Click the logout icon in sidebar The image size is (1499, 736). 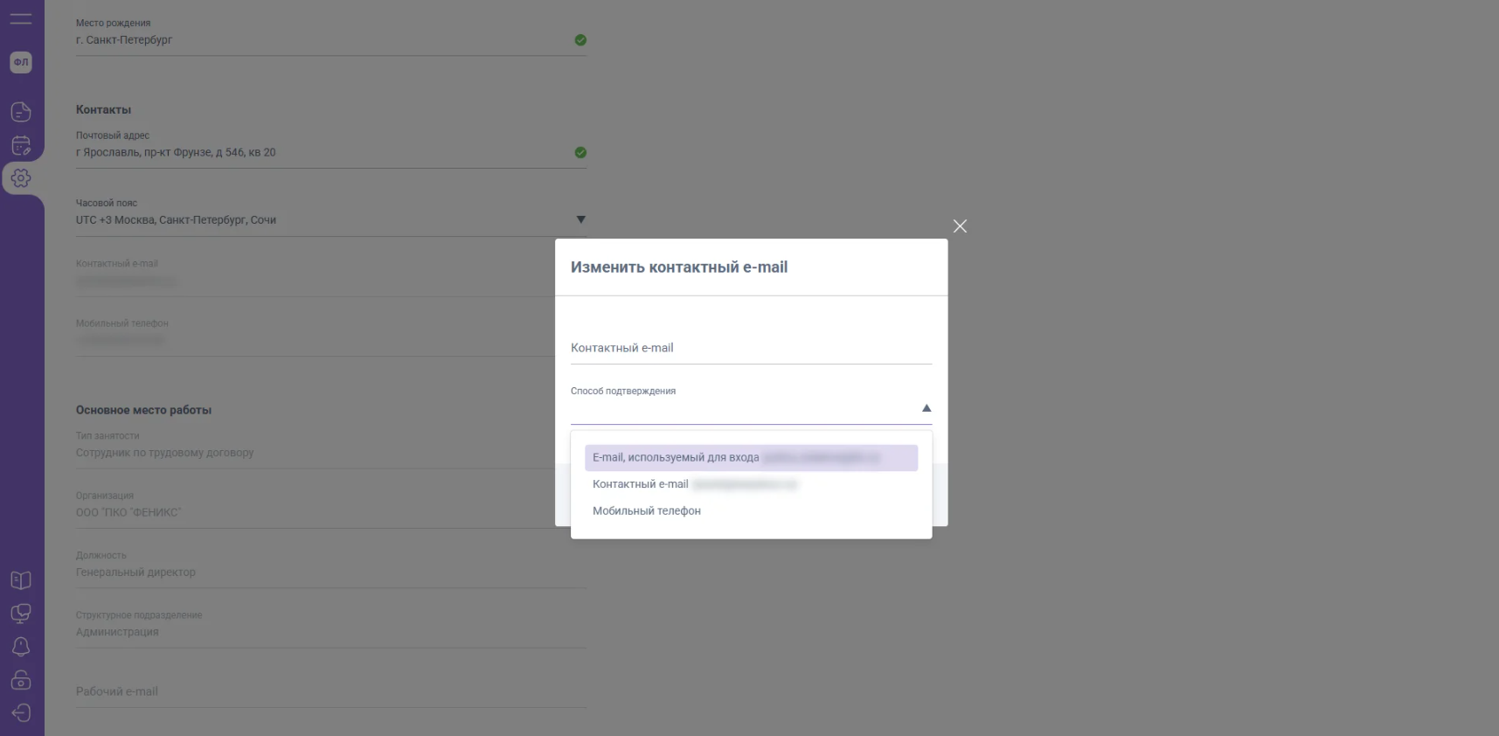[x=21, y=713]
